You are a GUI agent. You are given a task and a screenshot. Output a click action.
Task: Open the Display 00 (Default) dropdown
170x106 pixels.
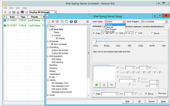click(x=43, y=12)
